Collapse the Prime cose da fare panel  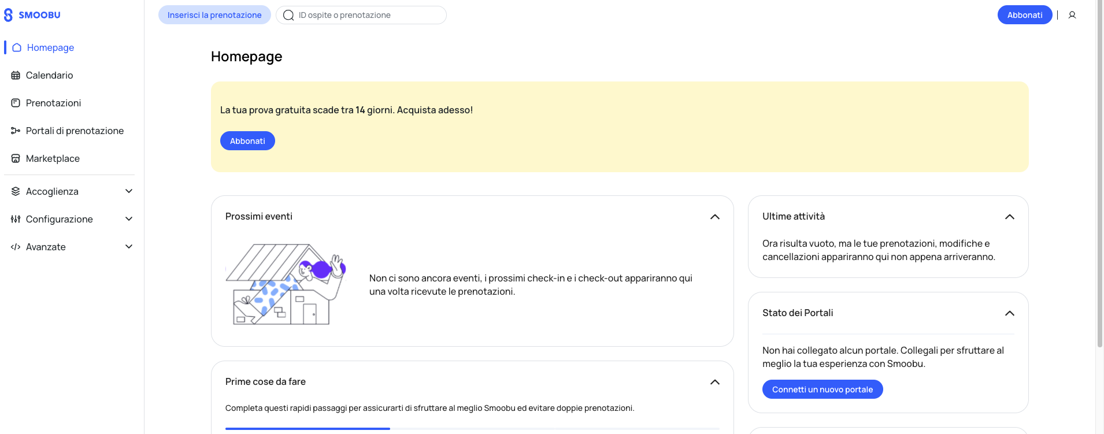click(x=715, y=382)
